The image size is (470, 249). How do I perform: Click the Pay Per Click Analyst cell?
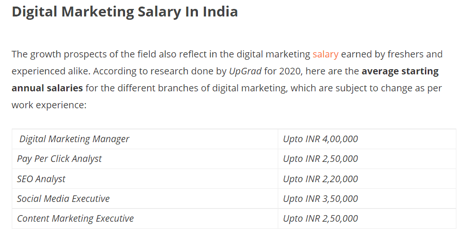pos(145,159)
